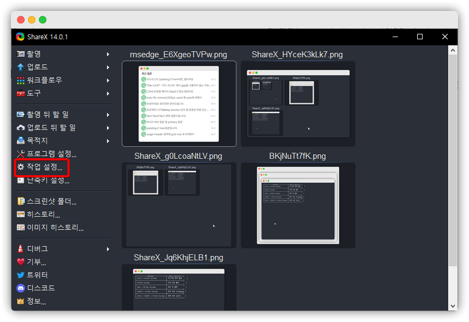Select the ShareX_g0LcoaNtLV.png thumbnail
This screenshot has height=322, width=469.
179,205
